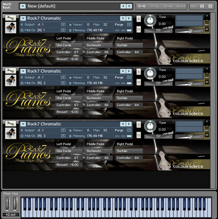Toggle AUX view in rack header
Image resolution: width=218 pixels, height=219 pixels.
point(194,6)
